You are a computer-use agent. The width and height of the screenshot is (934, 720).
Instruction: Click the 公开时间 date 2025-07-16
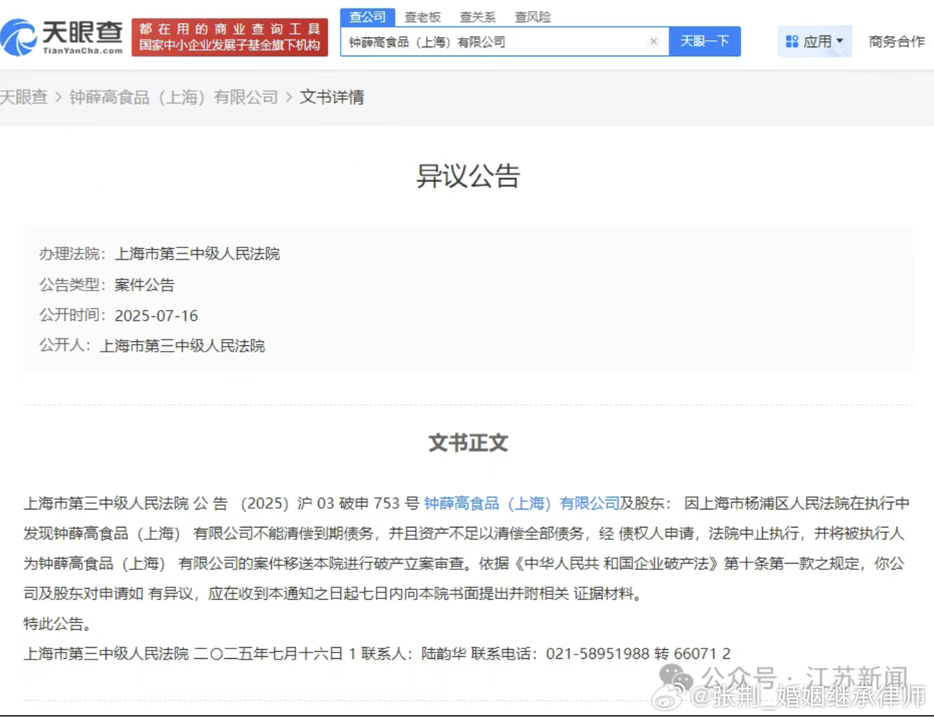(x=156, y=316)
